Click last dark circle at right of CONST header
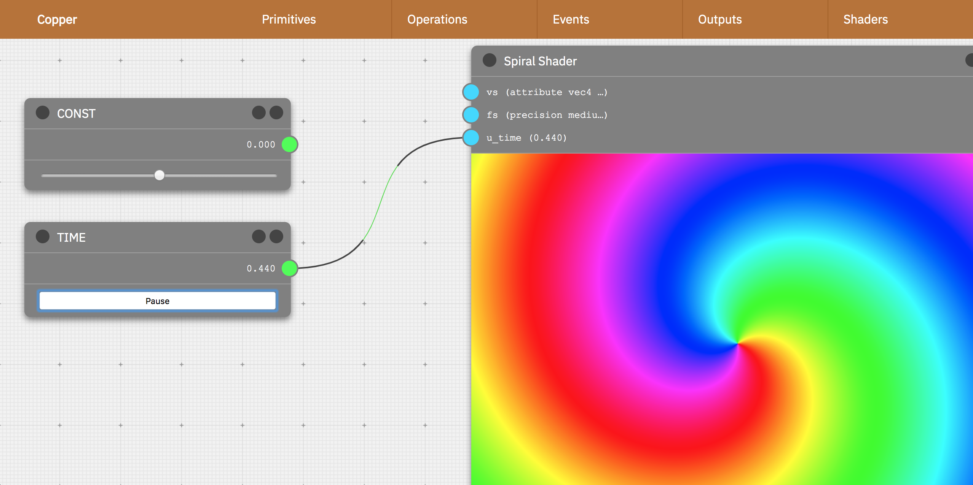The width and height of the screenshot is (973, 485). click(276, 113)
